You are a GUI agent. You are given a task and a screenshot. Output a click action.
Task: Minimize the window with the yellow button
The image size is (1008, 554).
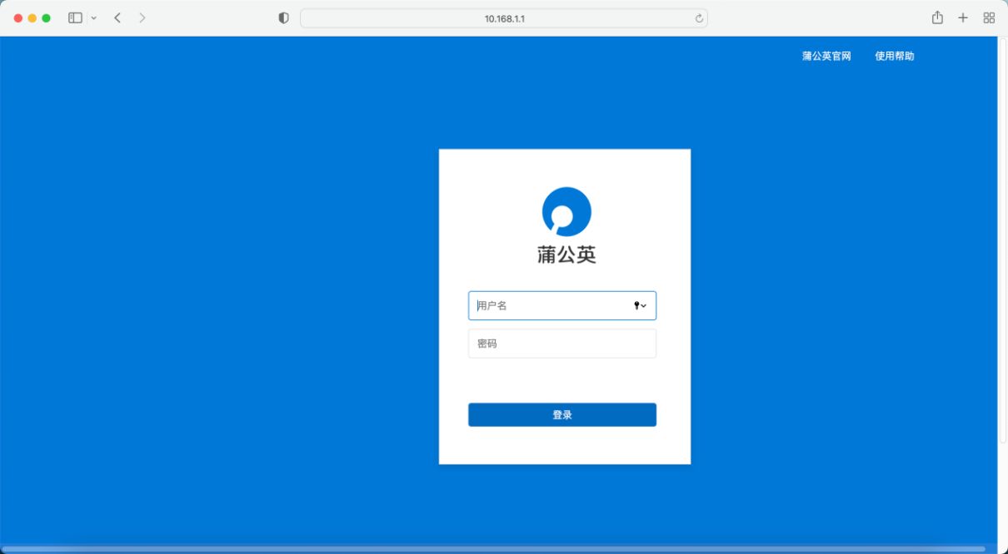32,17
